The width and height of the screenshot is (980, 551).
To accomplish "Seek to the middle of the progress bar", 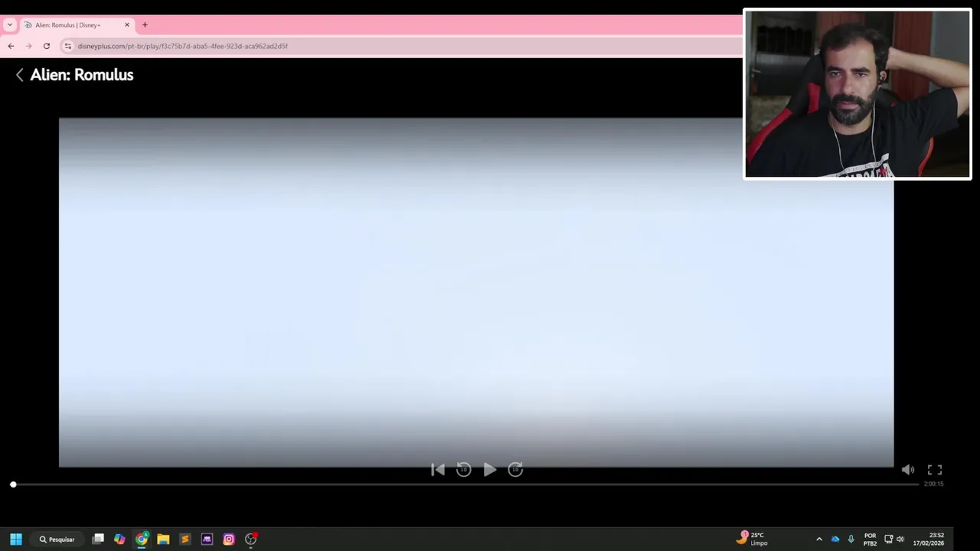I will tap(465, 484).
